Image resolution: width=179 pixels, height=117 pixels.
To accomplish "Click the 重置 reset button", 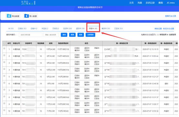I will tap(72, 35).
